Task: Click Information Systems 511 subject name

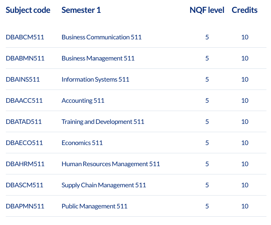Action: click(96, 80)
